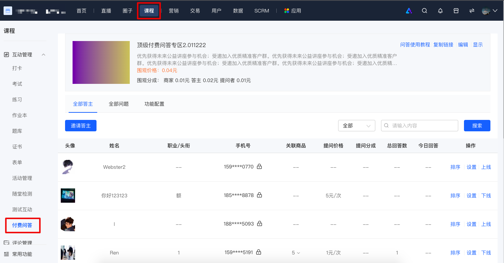Focus the 请输入内容 search field

420,126
